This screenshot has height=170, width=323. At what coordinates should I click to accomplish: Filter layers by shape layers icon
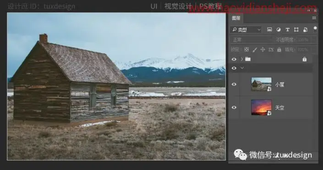tap(296, 30)
